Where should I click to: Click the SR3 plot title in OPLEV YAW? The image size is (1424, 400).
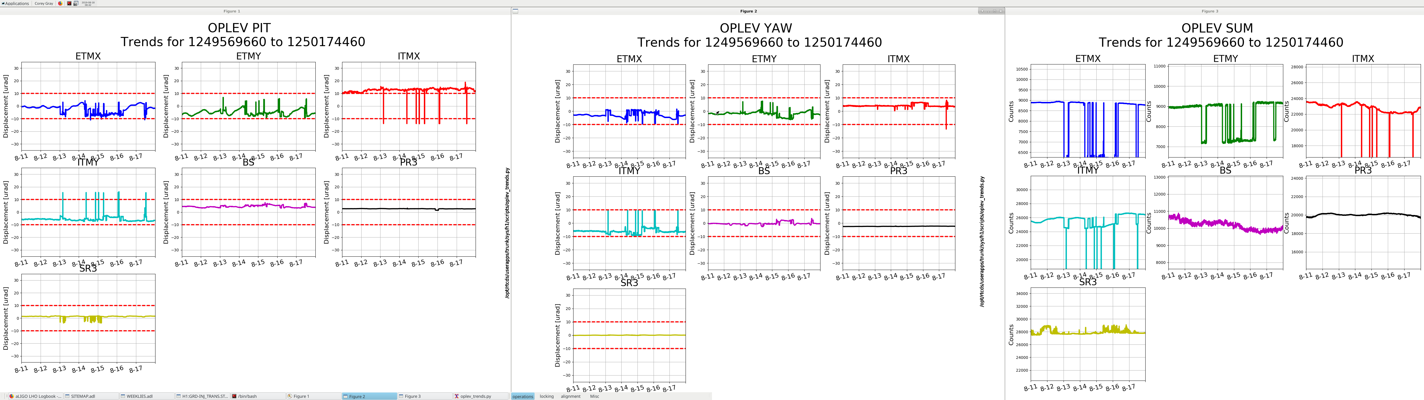click(629, 283)
